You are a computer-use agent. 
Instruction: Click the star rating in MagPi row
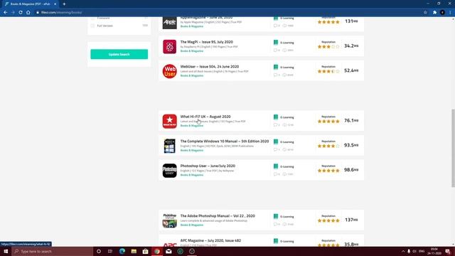[x=328, y=47]
